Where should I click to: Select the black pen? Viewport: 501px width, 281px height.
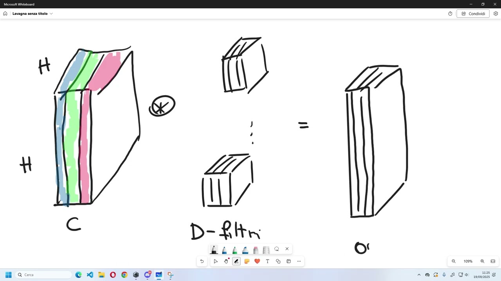[214, 249]
